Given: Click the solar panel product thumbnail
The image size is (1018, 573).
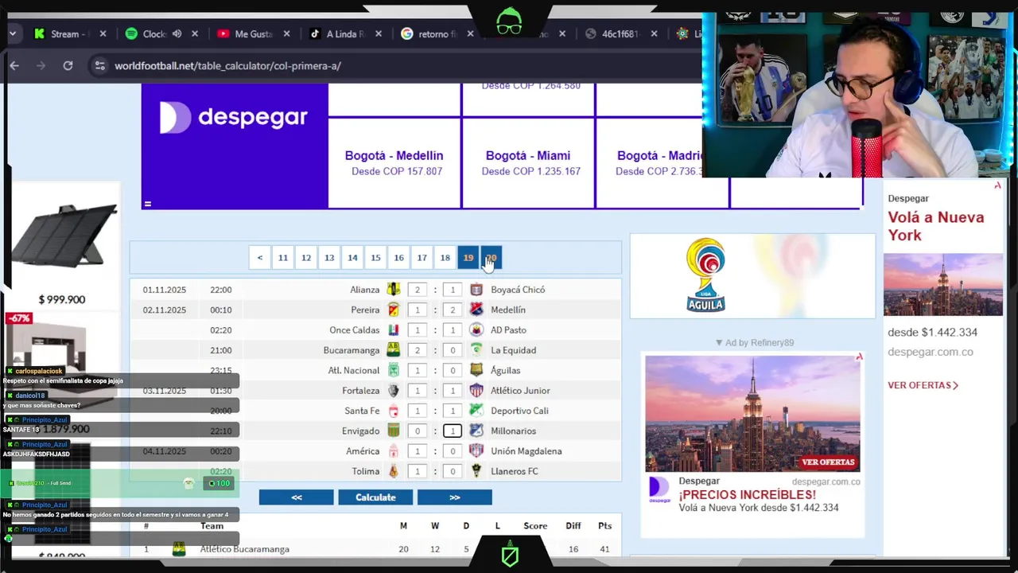Looking at the screenshot, I should pyautogui.click(x=64, y=236).
